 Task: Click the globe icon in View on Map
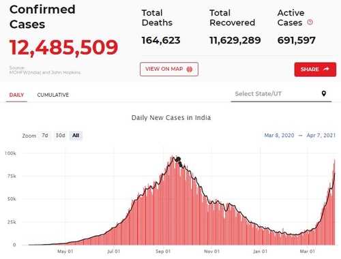[x=190, y=70]
